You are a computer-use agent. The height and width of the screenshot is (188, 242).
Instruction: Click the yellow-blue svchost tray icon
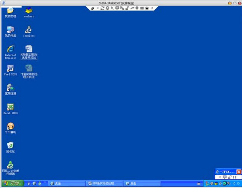(x=216, y=184)
